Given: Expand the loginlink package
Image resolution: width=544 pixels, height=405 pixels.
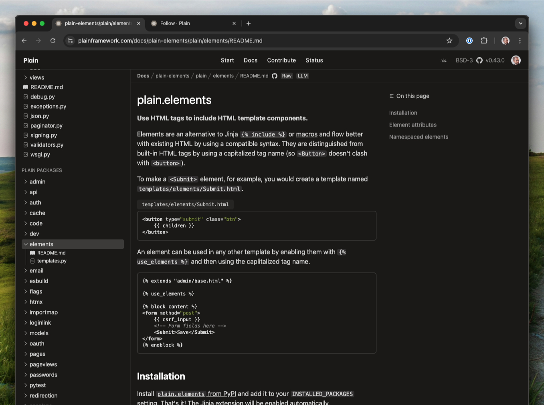Looking at the screenshot, I should pos(40,322).
